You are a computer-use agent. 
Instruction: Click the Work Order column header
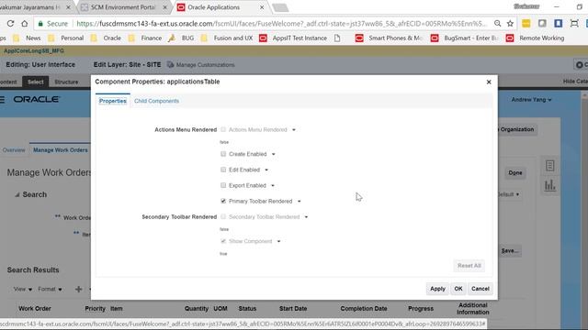tap(35, 309)
